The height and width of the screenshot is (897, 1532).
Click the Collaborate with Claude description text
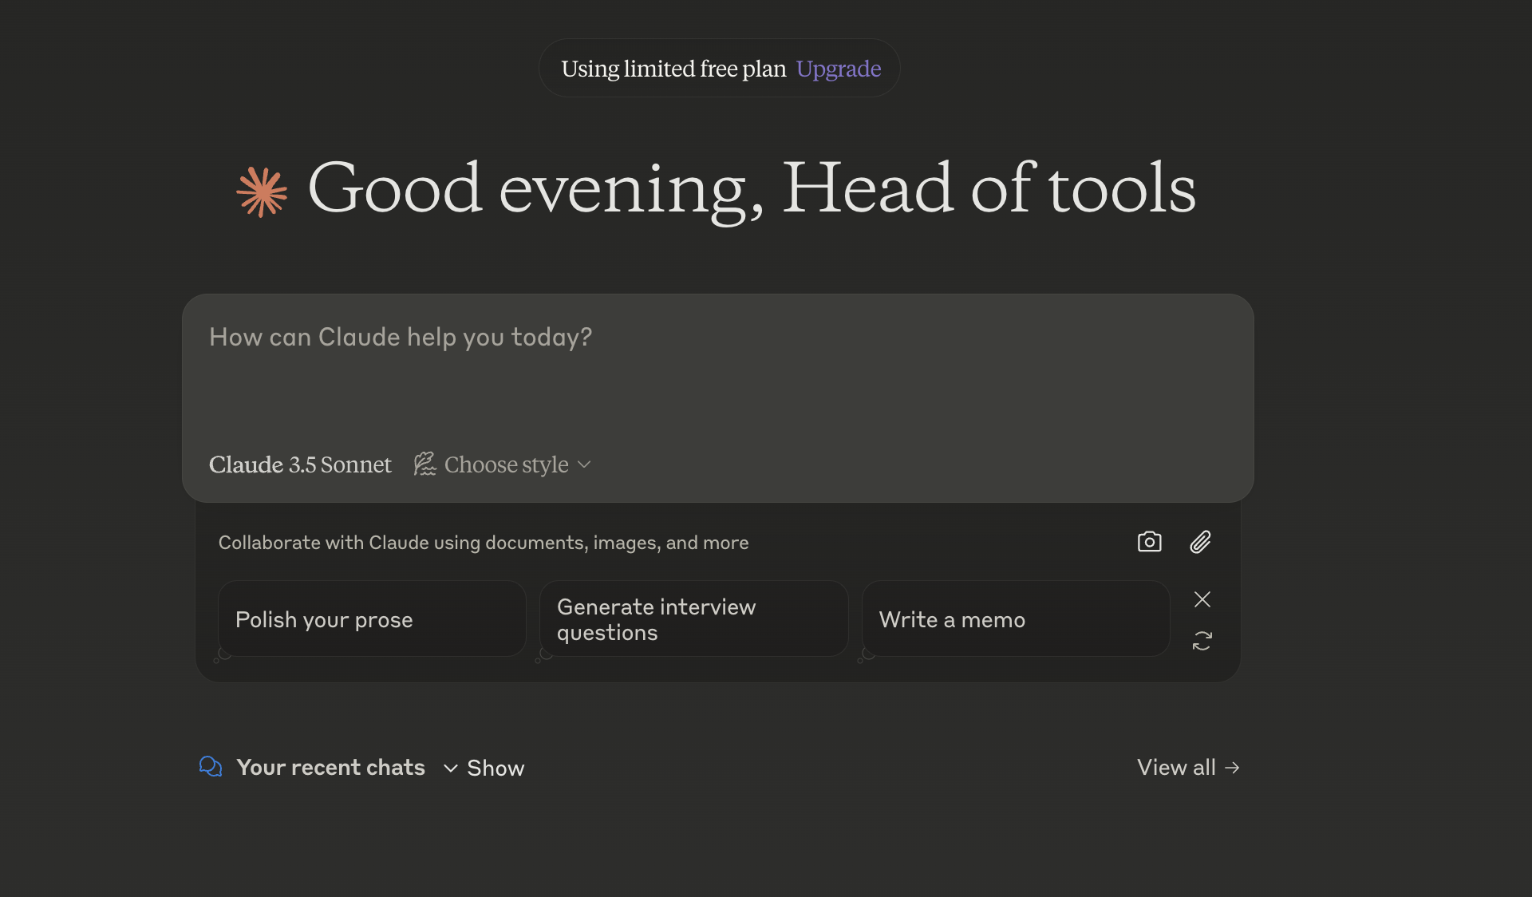coord(484,543)
